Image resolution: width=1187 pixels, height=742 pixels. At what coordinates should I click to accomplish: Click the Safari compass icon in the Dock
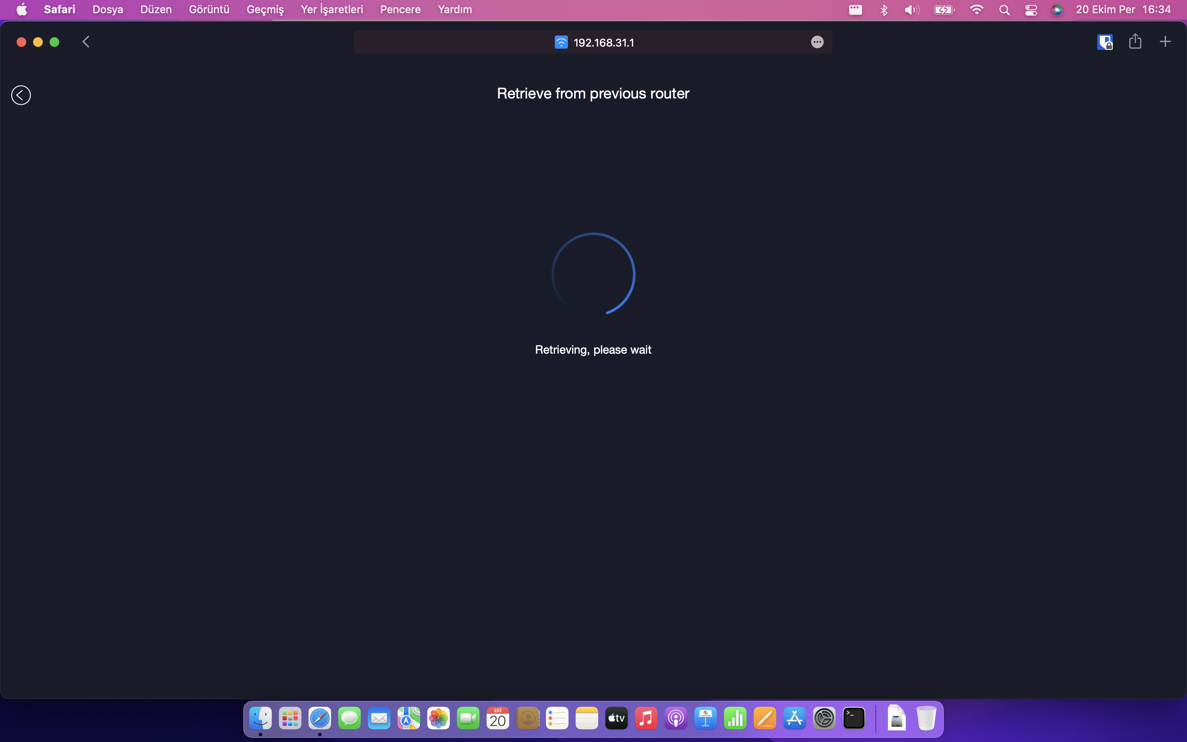(320, 719)
